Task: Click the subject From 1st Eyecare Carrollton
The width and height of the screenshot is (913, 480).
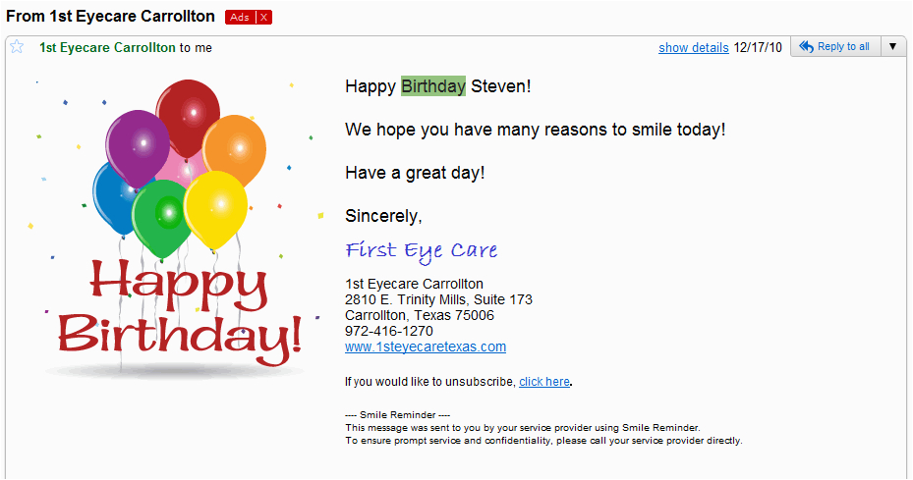Action: [x=111, y=17]
